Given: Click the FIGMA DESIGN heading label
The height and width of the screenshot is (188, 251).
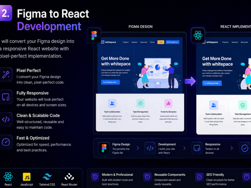Looking at the screenshot, I should (x=141, y=27).
